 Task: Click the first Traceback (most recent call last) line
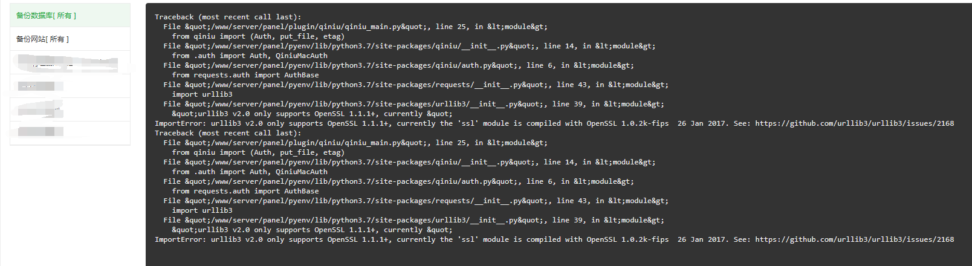coord(228,17)
